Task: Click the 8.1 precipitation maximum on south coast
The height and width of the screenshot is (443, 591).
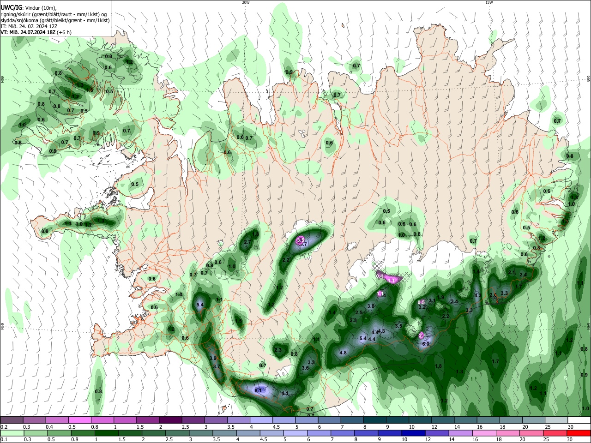Action: coord(258,390)
